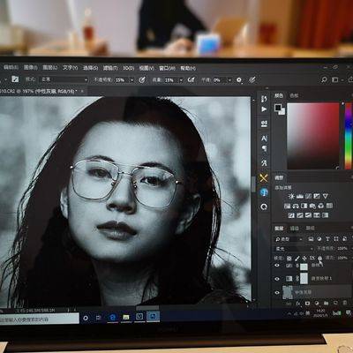The height and width of the screenshot is (353, 353).
Task: Click the search magnifier in options bar
Action: (324, 79)
